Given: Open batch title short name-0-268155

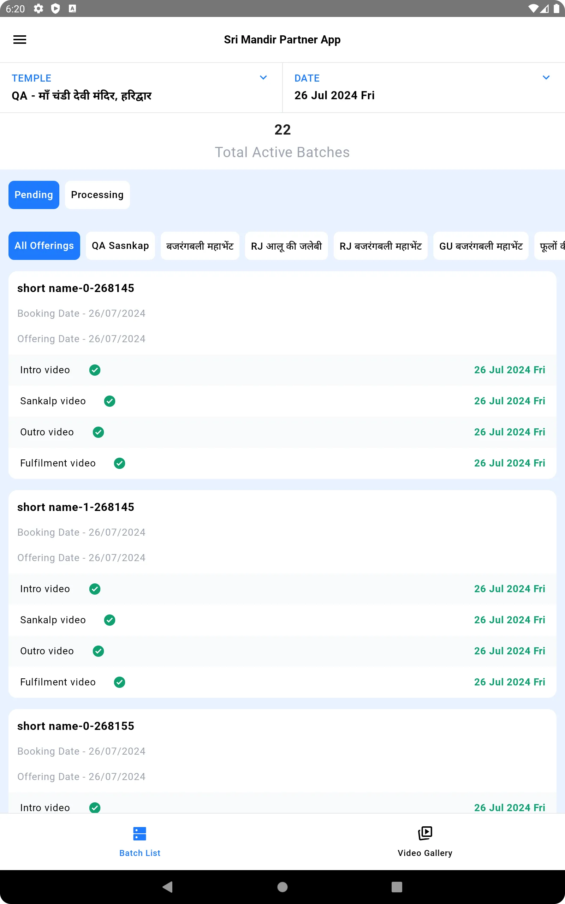Looking at the screenshot, I should pyautogui.click(x=76, y=726).
